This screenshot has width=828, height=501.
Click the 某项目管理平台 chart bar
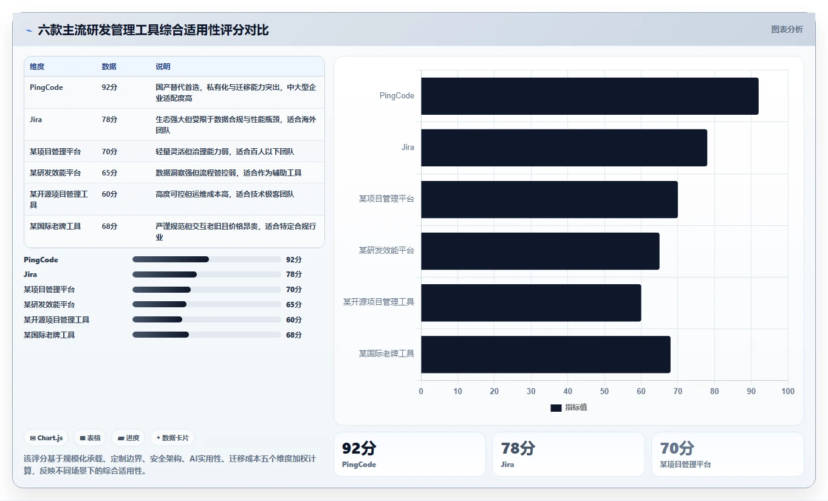point(550,199)
